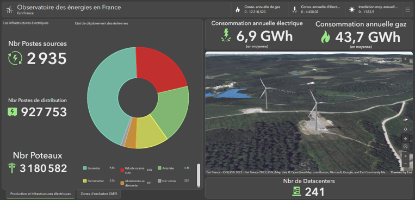This screenshot has width=415, height=200.
Task: Zoom in the 3D map with plus
Action: (405, 156)
